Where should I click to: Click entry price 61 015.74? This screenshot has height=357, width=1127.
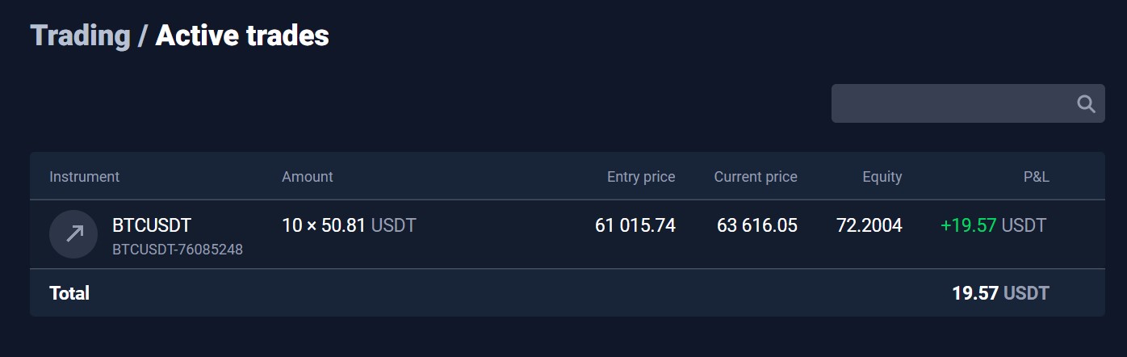tap(635, 225)
